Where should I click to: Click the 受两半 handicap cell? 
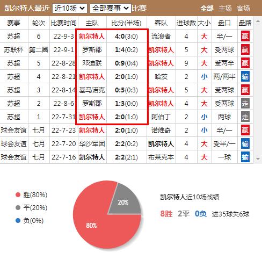[224, 63]
